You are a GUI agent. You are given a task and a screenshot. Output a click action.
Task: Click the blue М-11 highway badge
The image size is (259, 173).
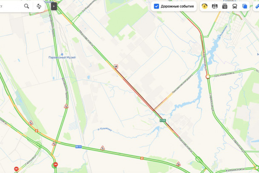(x=78, y=147)
